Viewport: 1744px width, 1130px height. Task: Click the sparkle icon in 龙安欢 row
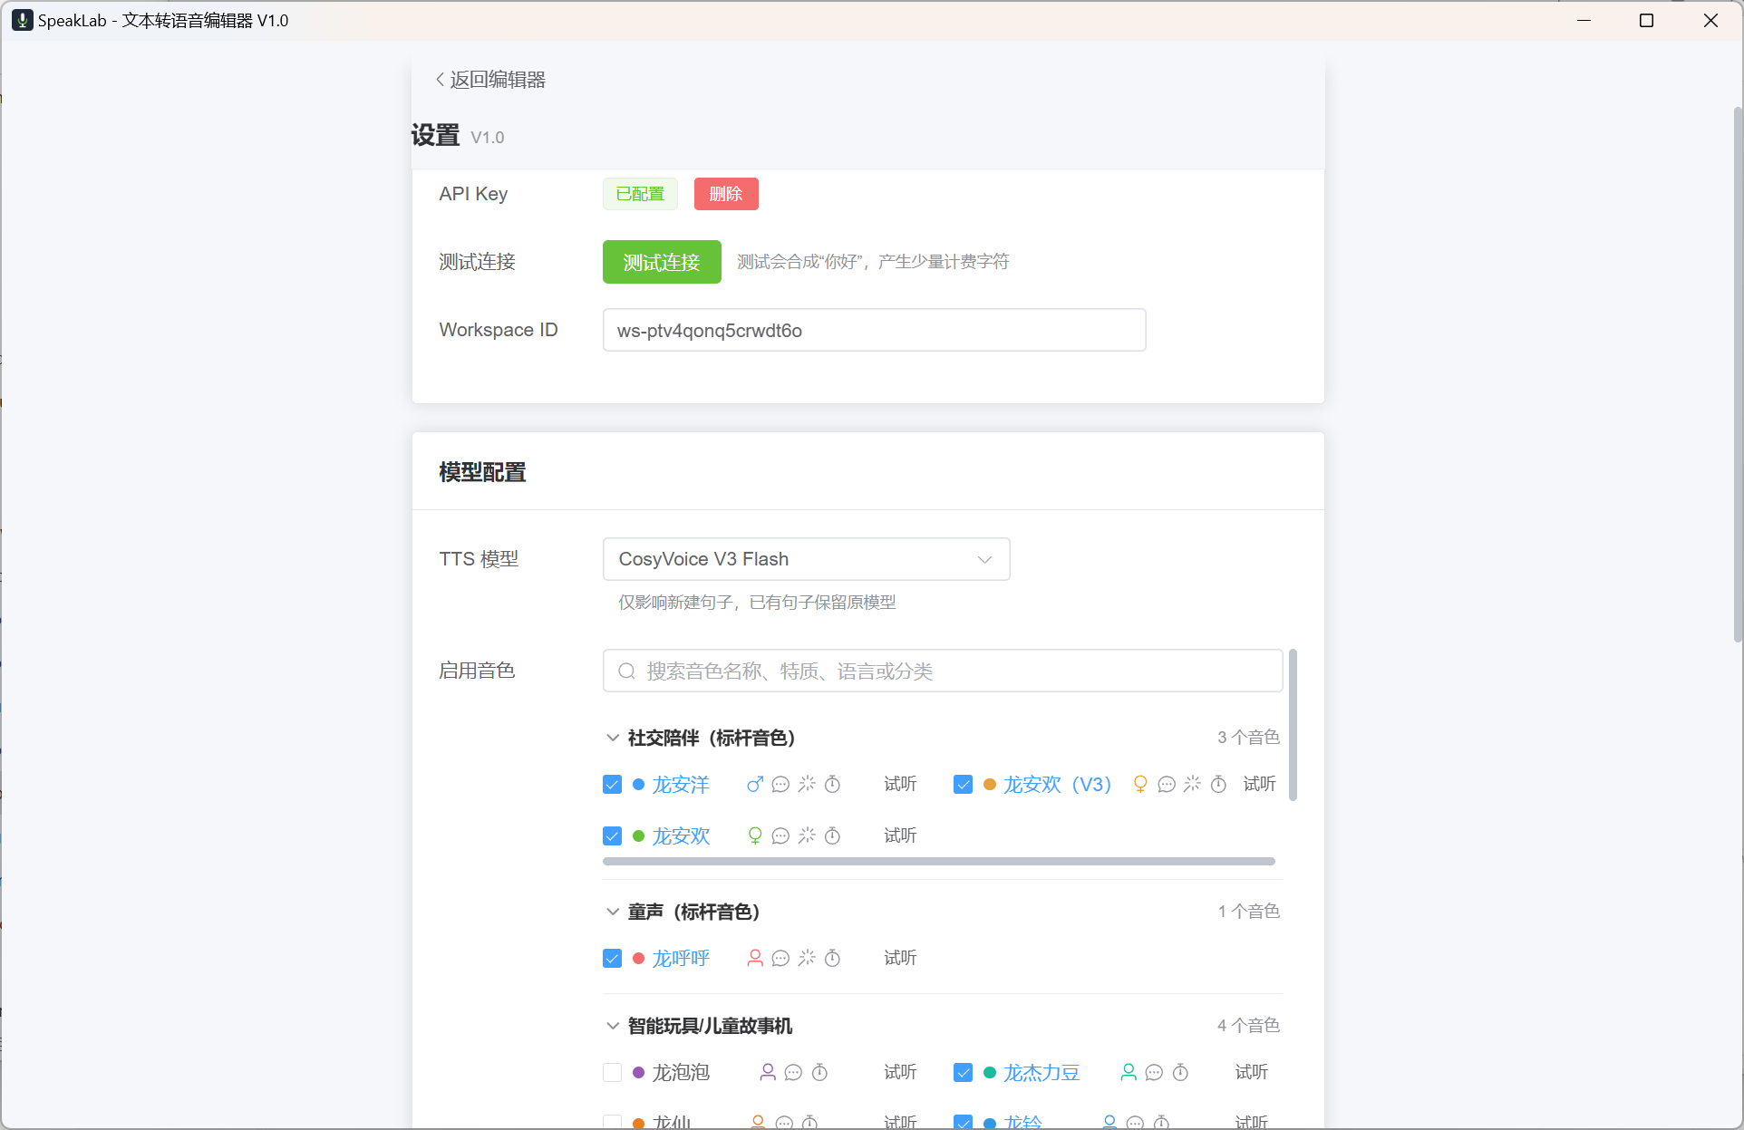pos(807,835)
